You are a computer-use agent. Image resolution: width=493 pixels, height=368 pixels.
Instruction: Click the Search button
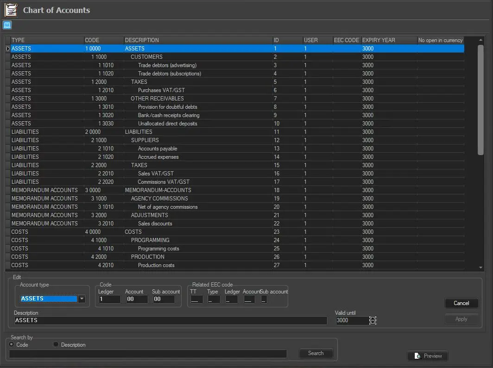(316, 353)
